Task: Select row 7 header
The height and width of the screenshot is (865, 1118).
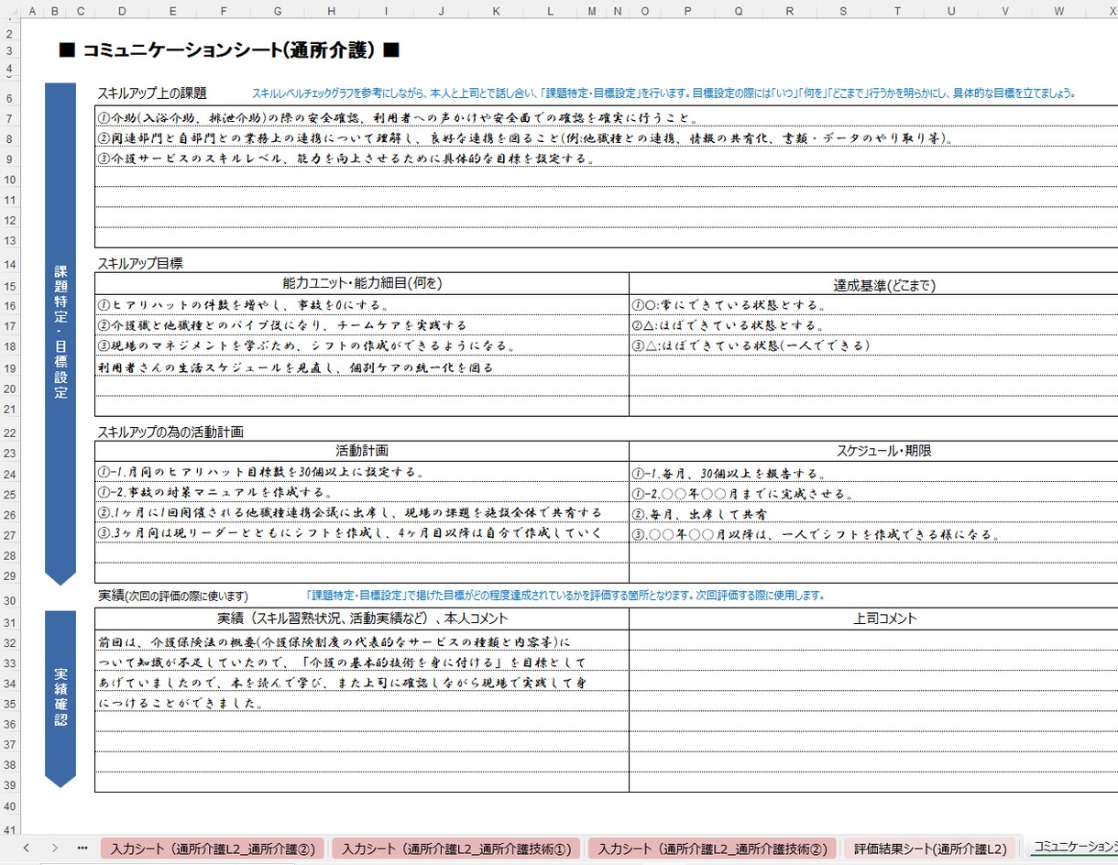Action: (9, 119)
